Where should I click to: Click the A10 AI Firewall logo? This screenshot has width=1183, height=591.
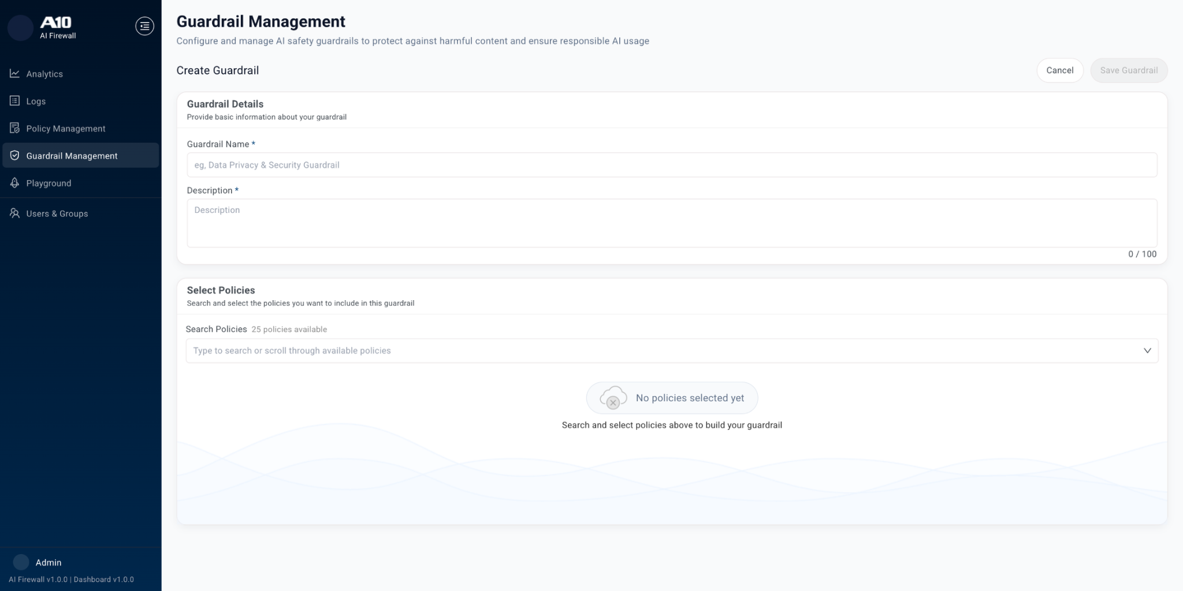tap(57, 27)
